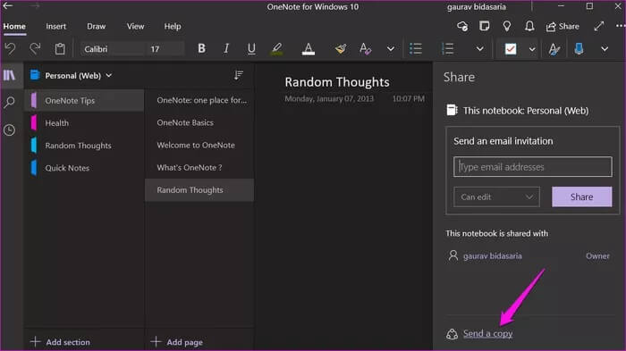
Task: Click Add section
Action: point(60,342)
